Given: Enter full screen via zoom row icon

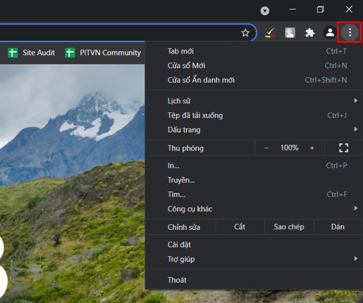Looking at the screenshot, I should [343, 148].
